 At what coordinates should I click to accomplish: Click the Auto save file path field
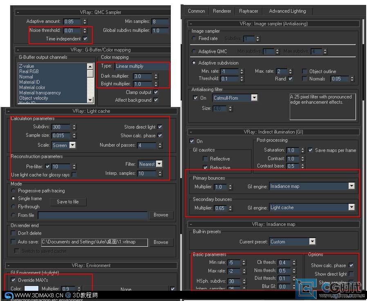(94, 242)
